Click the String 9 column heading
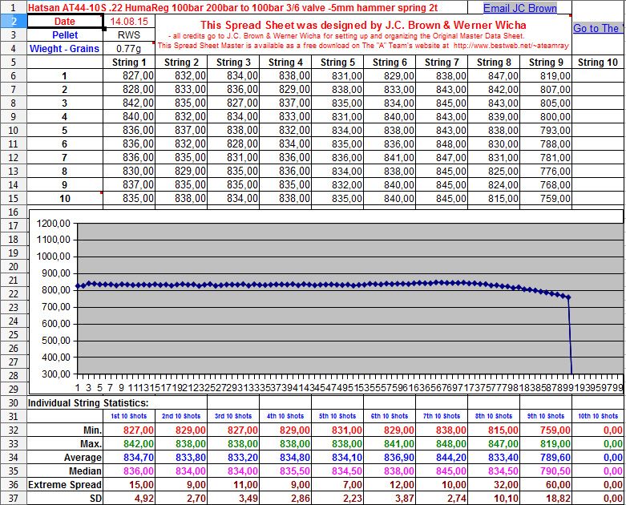The image size is (626, 505). pos(546,63)
